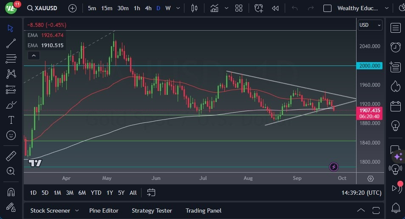Viewport: 405px width, 219px height.
Task: Open the layout setup square icon
Action: tap(327, 8)
